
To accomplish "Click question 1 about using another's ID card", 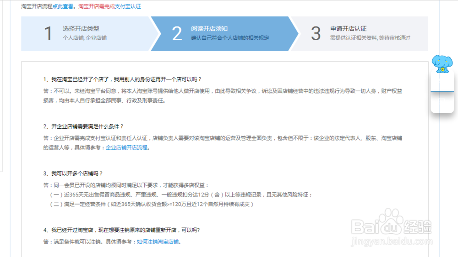I will [122, 79].
